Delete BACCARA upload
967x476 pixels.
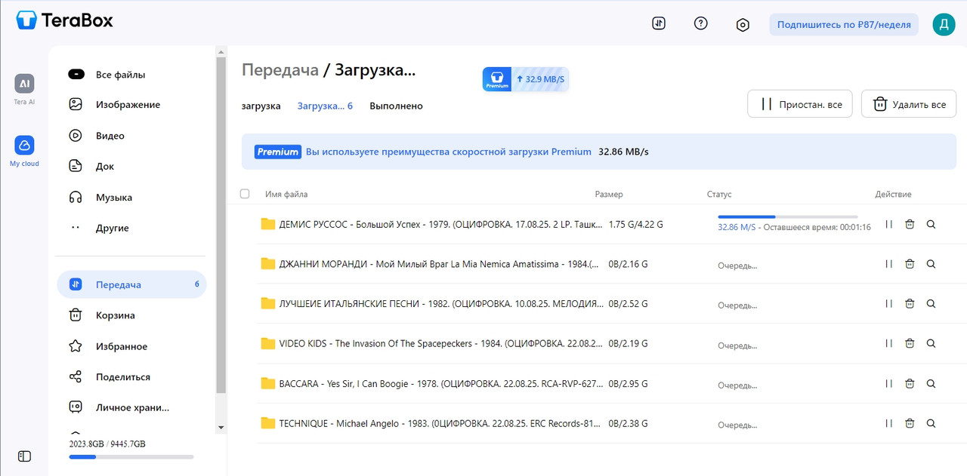coord(910,383)
